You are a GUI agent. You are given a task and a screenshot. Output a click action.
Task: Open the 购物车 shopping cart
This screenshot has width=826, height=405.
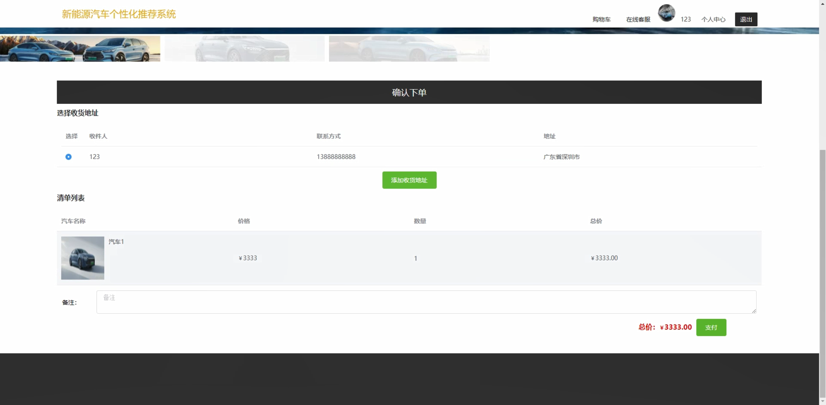(601, 19)
